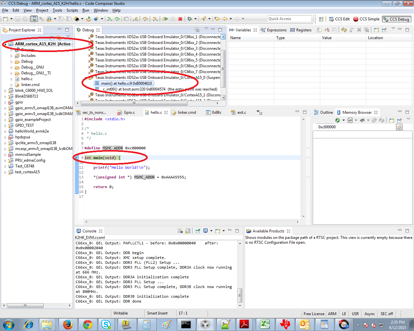The width and height of the screenshot is (414, 331).
Task: Click Scroll Lock icon in Console view
Action: click(x=188, y=231)
